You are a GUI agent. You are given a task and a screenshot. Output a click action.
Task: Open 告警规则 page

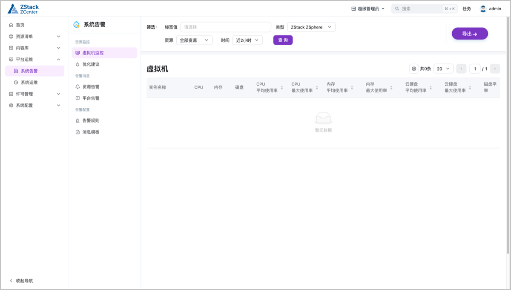pyautogui.click(x=104, y=121)
